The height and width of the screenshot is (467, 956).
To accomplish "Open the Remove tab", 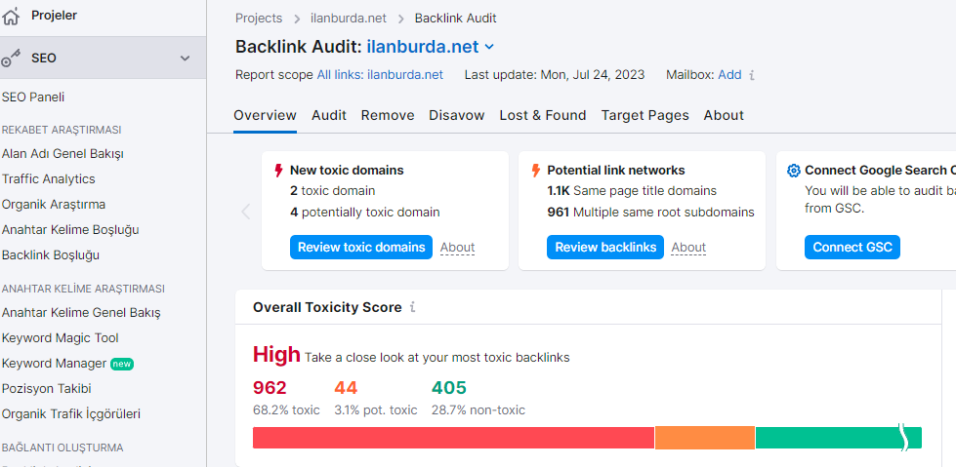I will 388,115.
